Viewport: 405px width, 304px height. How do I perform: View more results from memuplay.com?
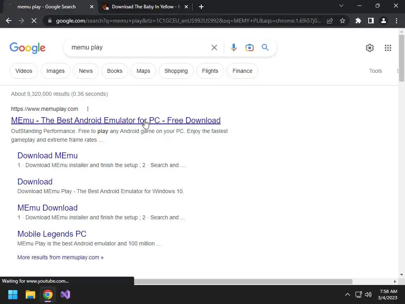click(x=61, y=257)
